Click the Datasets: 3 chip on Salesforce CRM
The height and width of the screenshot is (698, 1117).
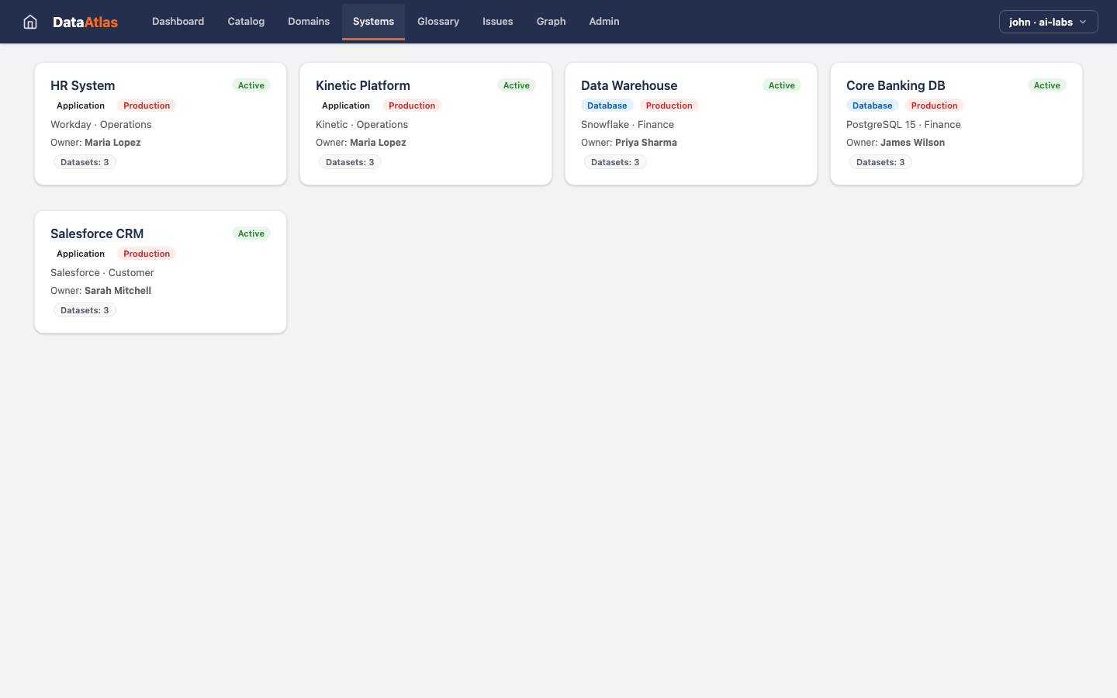coord(84,309)
